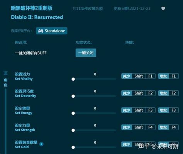Click F1 key in Vitality decrease hotkey
This screenshot has height=154, width=183.
151,76
